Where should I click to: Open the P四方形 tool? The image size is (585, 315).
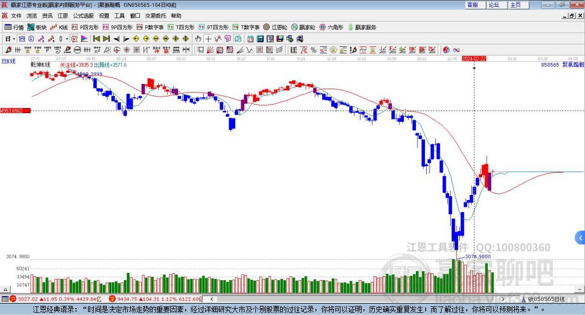[x=85, y=27]
